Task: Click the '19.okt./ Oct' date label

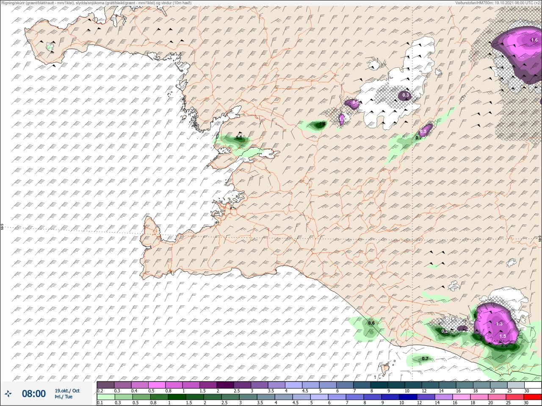Action: point(67,391)
